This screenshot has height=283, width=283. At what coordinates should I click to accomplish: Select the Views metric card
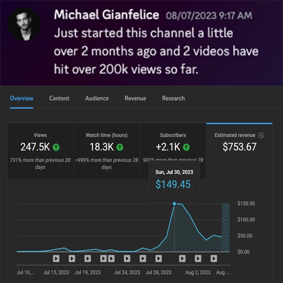40,151
